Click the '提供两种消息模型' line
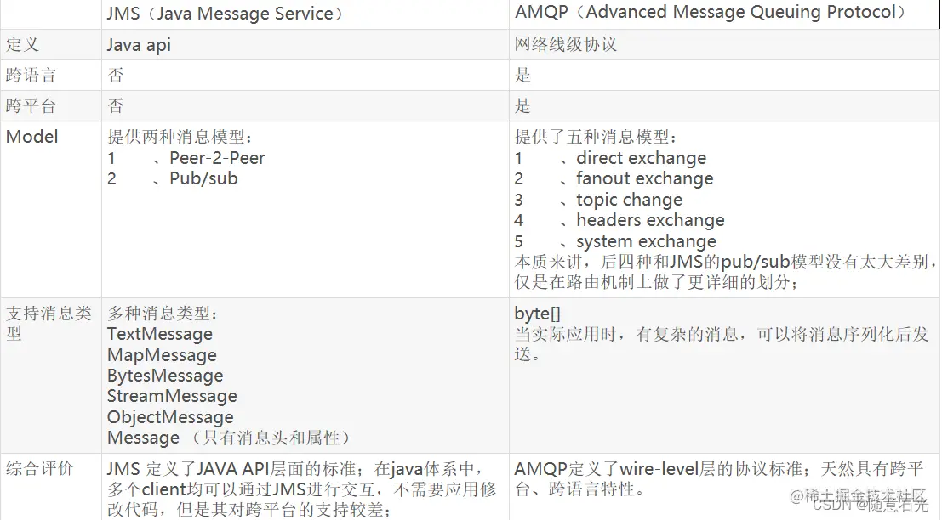The height and width of the screenshot is (520, 942). coord(180,137)
